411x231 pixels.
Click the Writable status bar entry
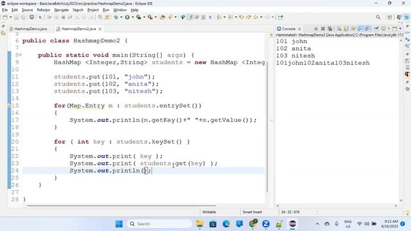click(209, 212)
